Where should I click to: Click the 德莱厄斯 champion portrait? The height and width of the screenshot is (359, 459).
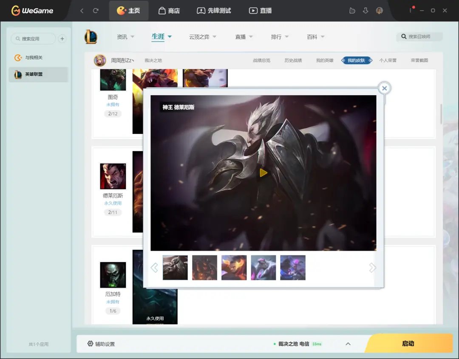coord(113,176)
